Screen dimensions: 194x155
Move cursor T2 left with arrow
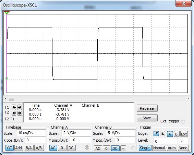[x=14, y=113]
